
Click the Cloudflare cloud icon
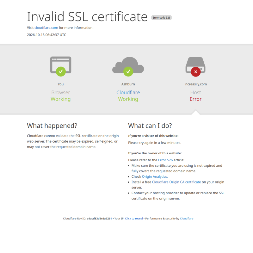click(x=128, y=65)
